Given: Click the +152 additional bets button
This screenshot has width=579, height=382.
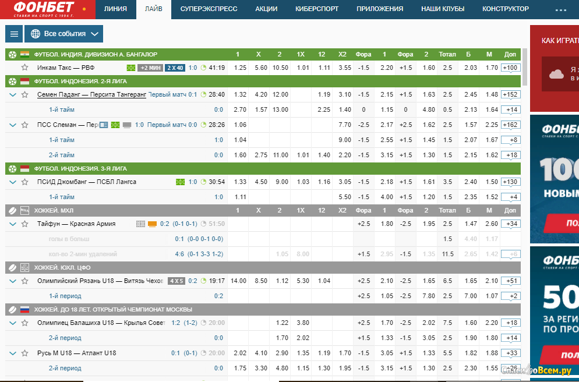Looking at the screenshot, I should coord(510,94).
